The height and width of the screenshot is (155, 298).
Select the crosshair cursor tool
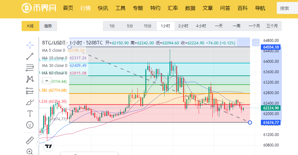30,45
